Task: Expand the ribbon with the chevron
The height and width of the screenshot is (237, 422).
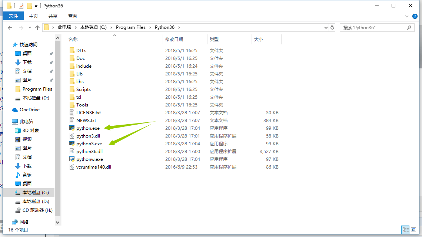Action: [407, 16]
